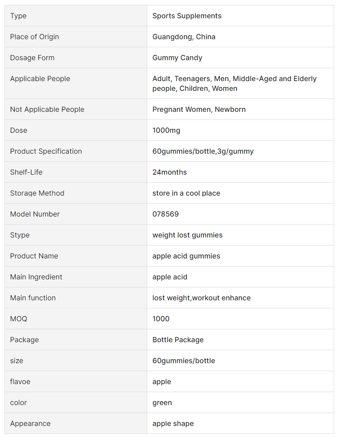Click the 1000mg dose value
Image resolution: width=339 pixels, height=438 pixels.
[166, 131]
